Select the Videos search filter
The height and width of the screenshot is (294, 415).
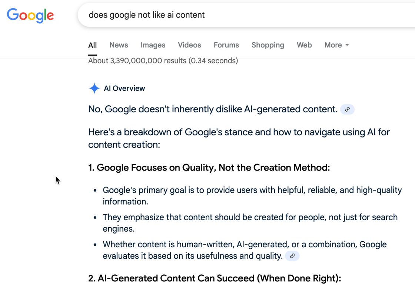click(x=189, y=45)
